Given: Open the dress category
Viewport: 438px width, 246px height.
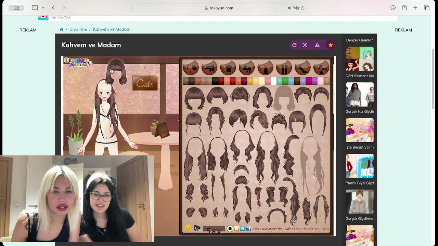Looking at the screenshot, I should tap(265, 68).
